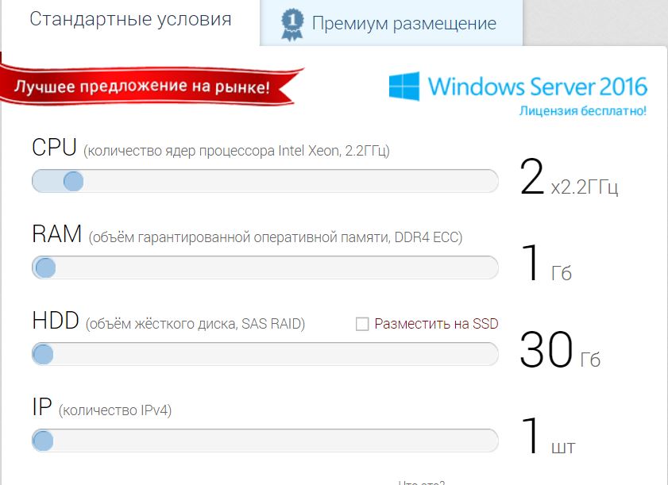Click the Windows logo icon
The height and width of the screenshot is (485, 668).
[404, 86]
